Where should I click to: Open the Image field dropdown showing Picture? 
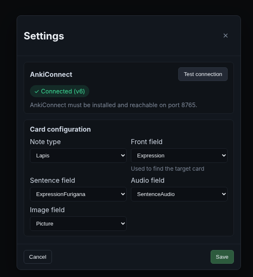[x=78, y=224]
